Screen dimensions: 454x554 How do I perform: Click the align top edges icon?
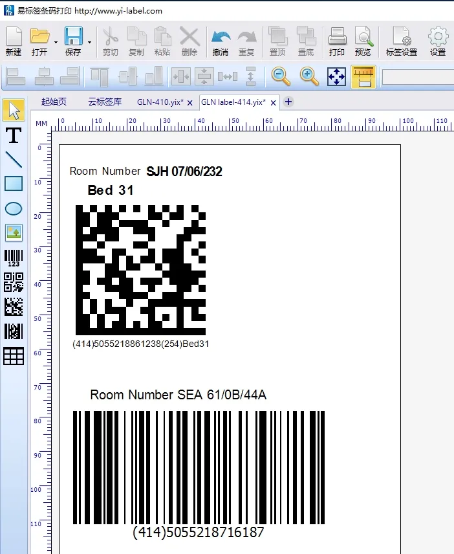pyautogui.click(x=100, y=76)
